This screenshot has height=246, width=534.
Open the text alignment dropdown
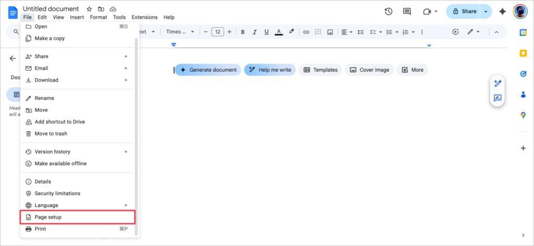[347, 32]
